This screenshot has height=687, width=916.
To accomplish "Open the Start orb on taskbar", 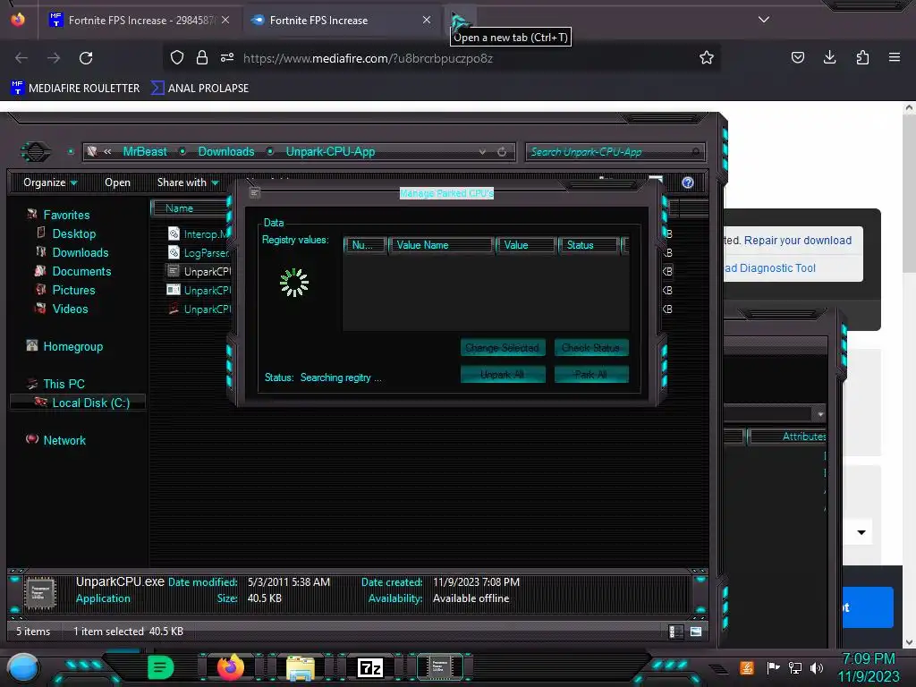I will 22,667.
